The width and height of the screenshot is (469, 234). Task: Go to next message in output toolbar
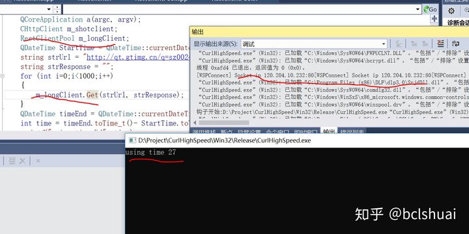click(x=425, y=44)
